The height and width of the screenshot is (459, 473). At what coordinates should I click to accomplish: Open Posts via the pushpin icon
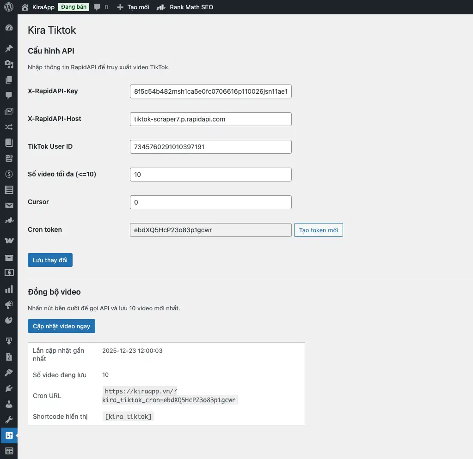point(9,48)
